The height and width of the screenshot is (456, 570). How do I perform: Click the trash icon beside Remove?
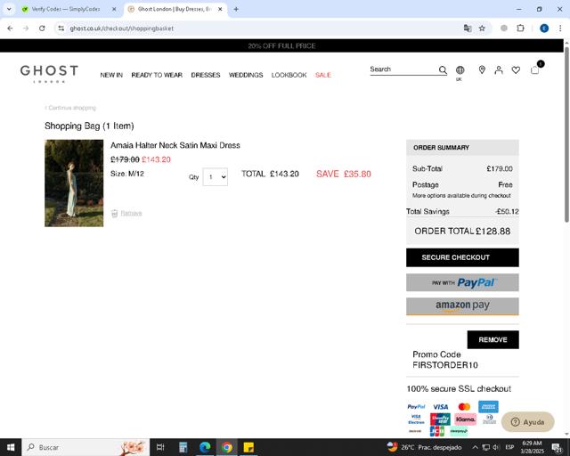(114, 213)
